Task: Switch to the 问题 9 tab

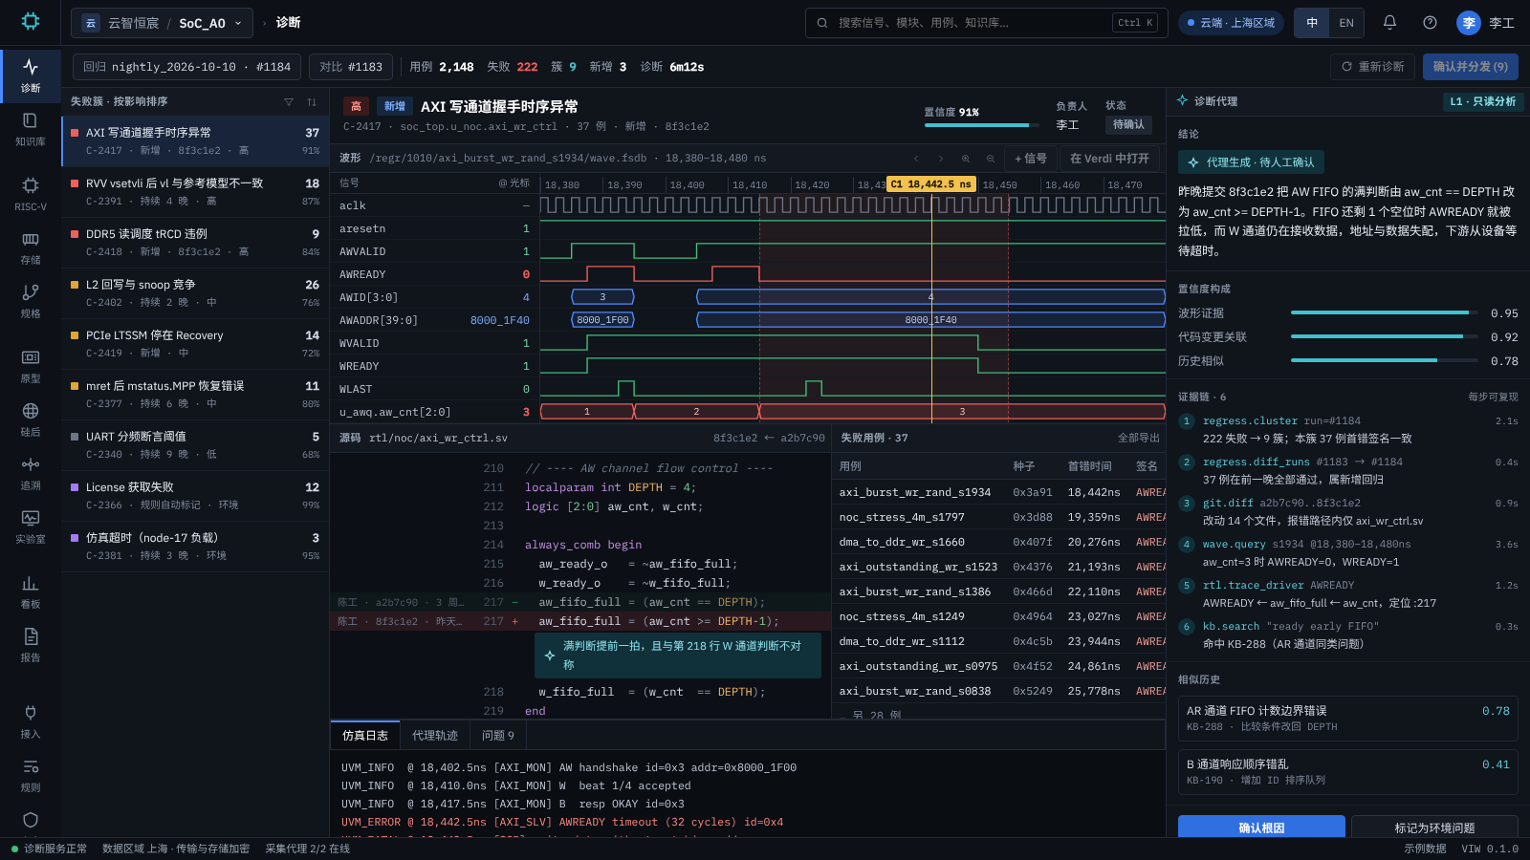Action: point(498,735)
